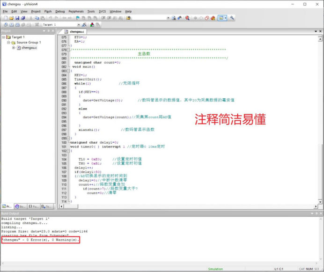This screenshot has height=272, width=324.
Task: Open the Project menu
Action: [36, 11]
